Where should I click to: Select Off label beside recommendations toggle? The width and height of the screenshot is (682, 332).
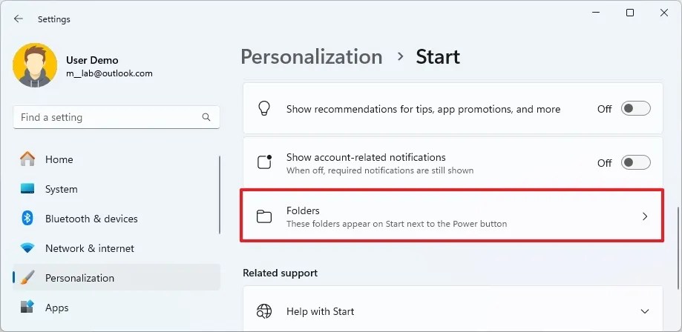click(x=604, y=109)
